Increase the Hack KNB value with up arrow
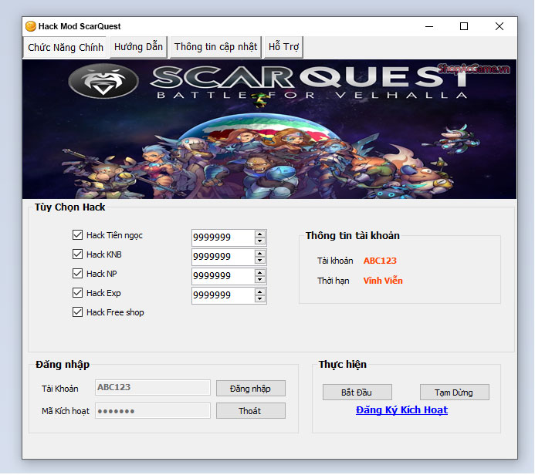The image size is (535, 475). [260, 254]
